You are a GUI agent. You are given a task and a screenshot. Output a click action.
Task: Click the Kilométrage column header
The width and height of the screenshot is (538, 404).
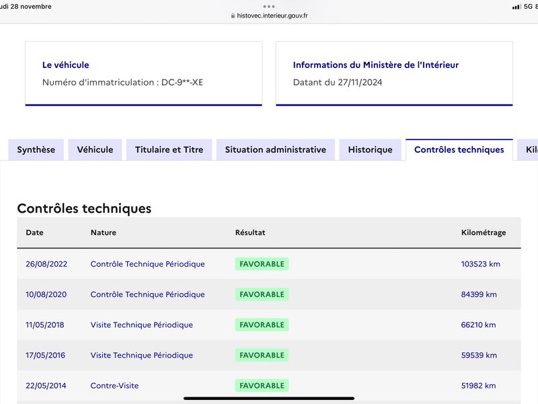pyautogui.click(x=484, y=232)
